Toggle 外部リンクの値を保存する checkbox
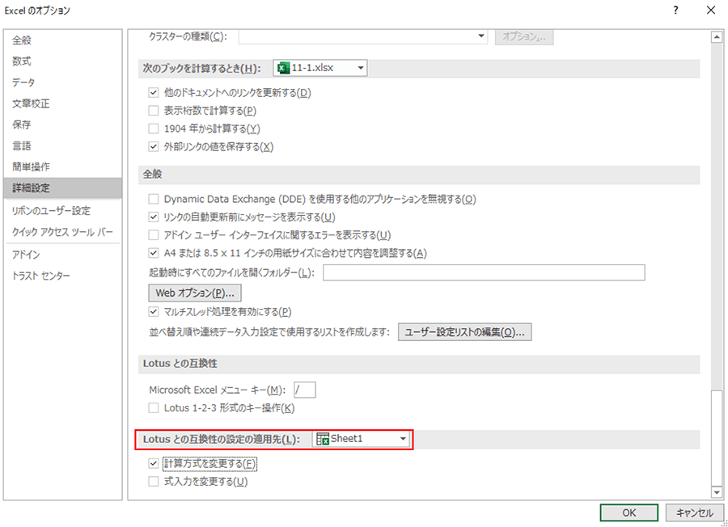Viewport: 728px width, 527px height. 153,146
